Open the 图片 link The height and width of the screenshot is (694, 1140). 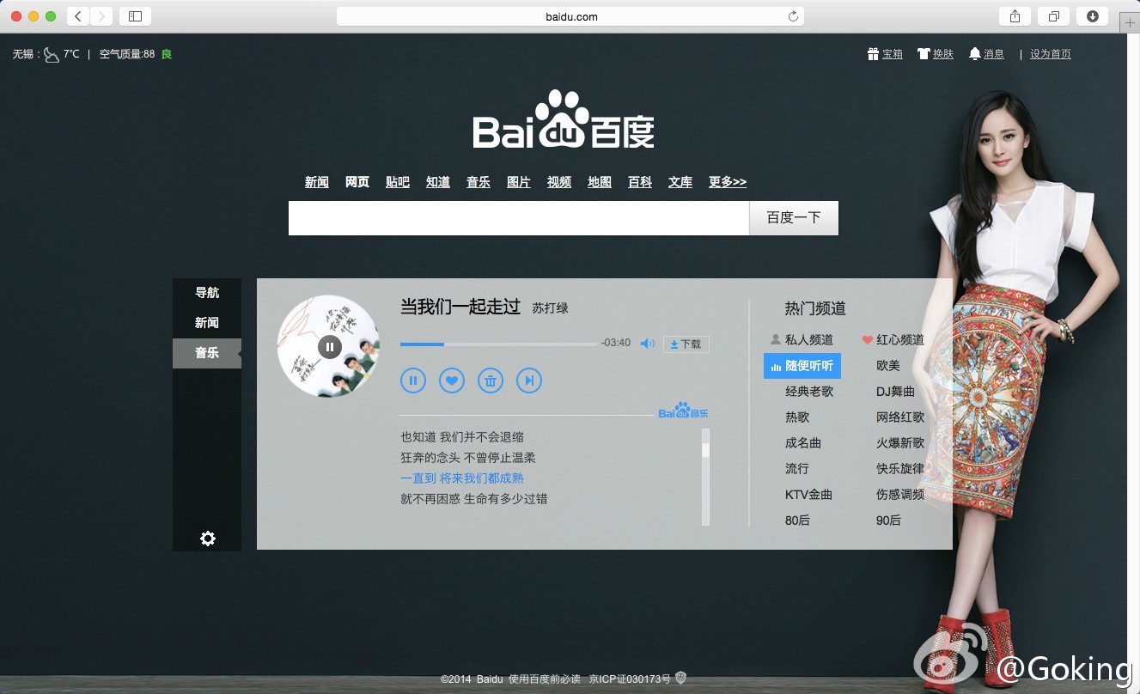519,182
